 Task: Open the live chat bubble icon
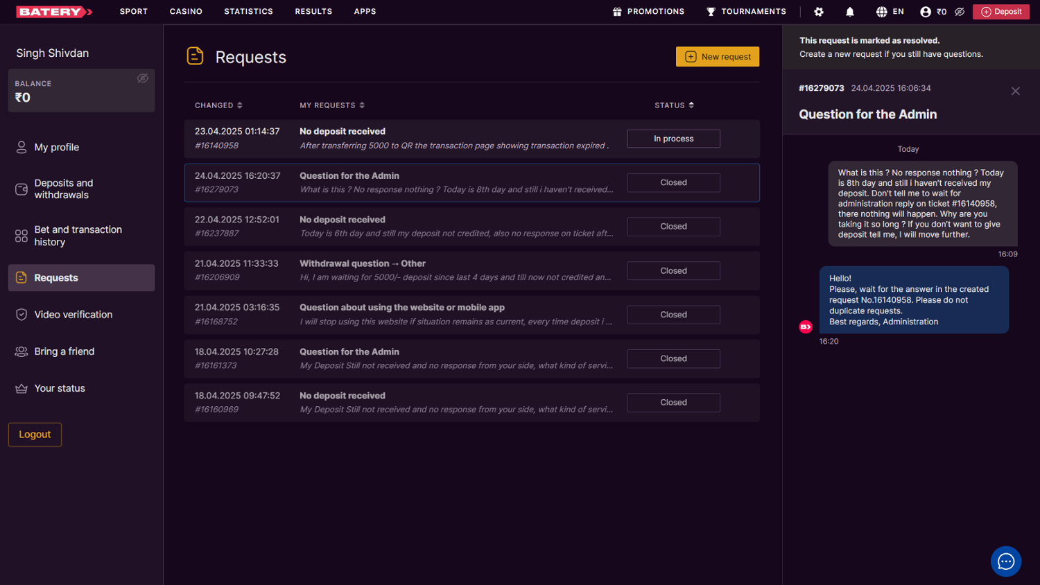pyautogui.click(x=1005, y=561)
